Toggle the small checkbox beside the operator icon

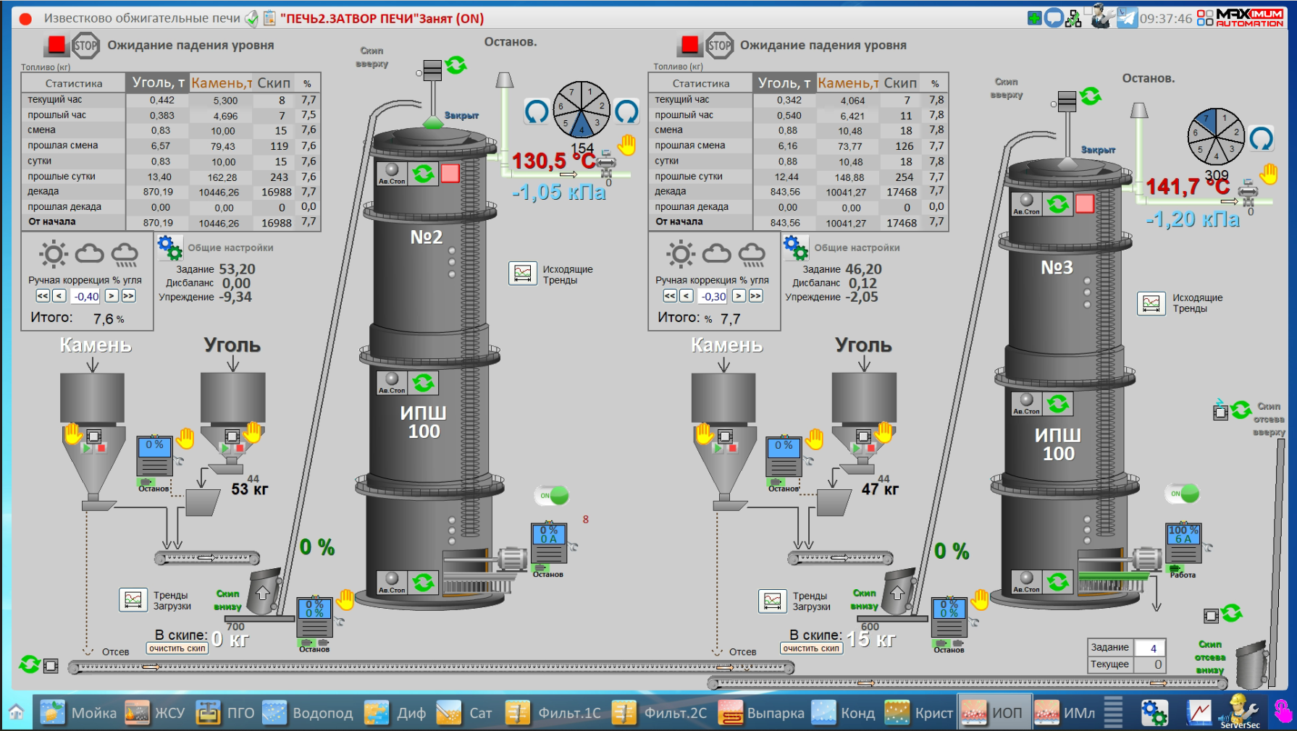(1088, 9)
